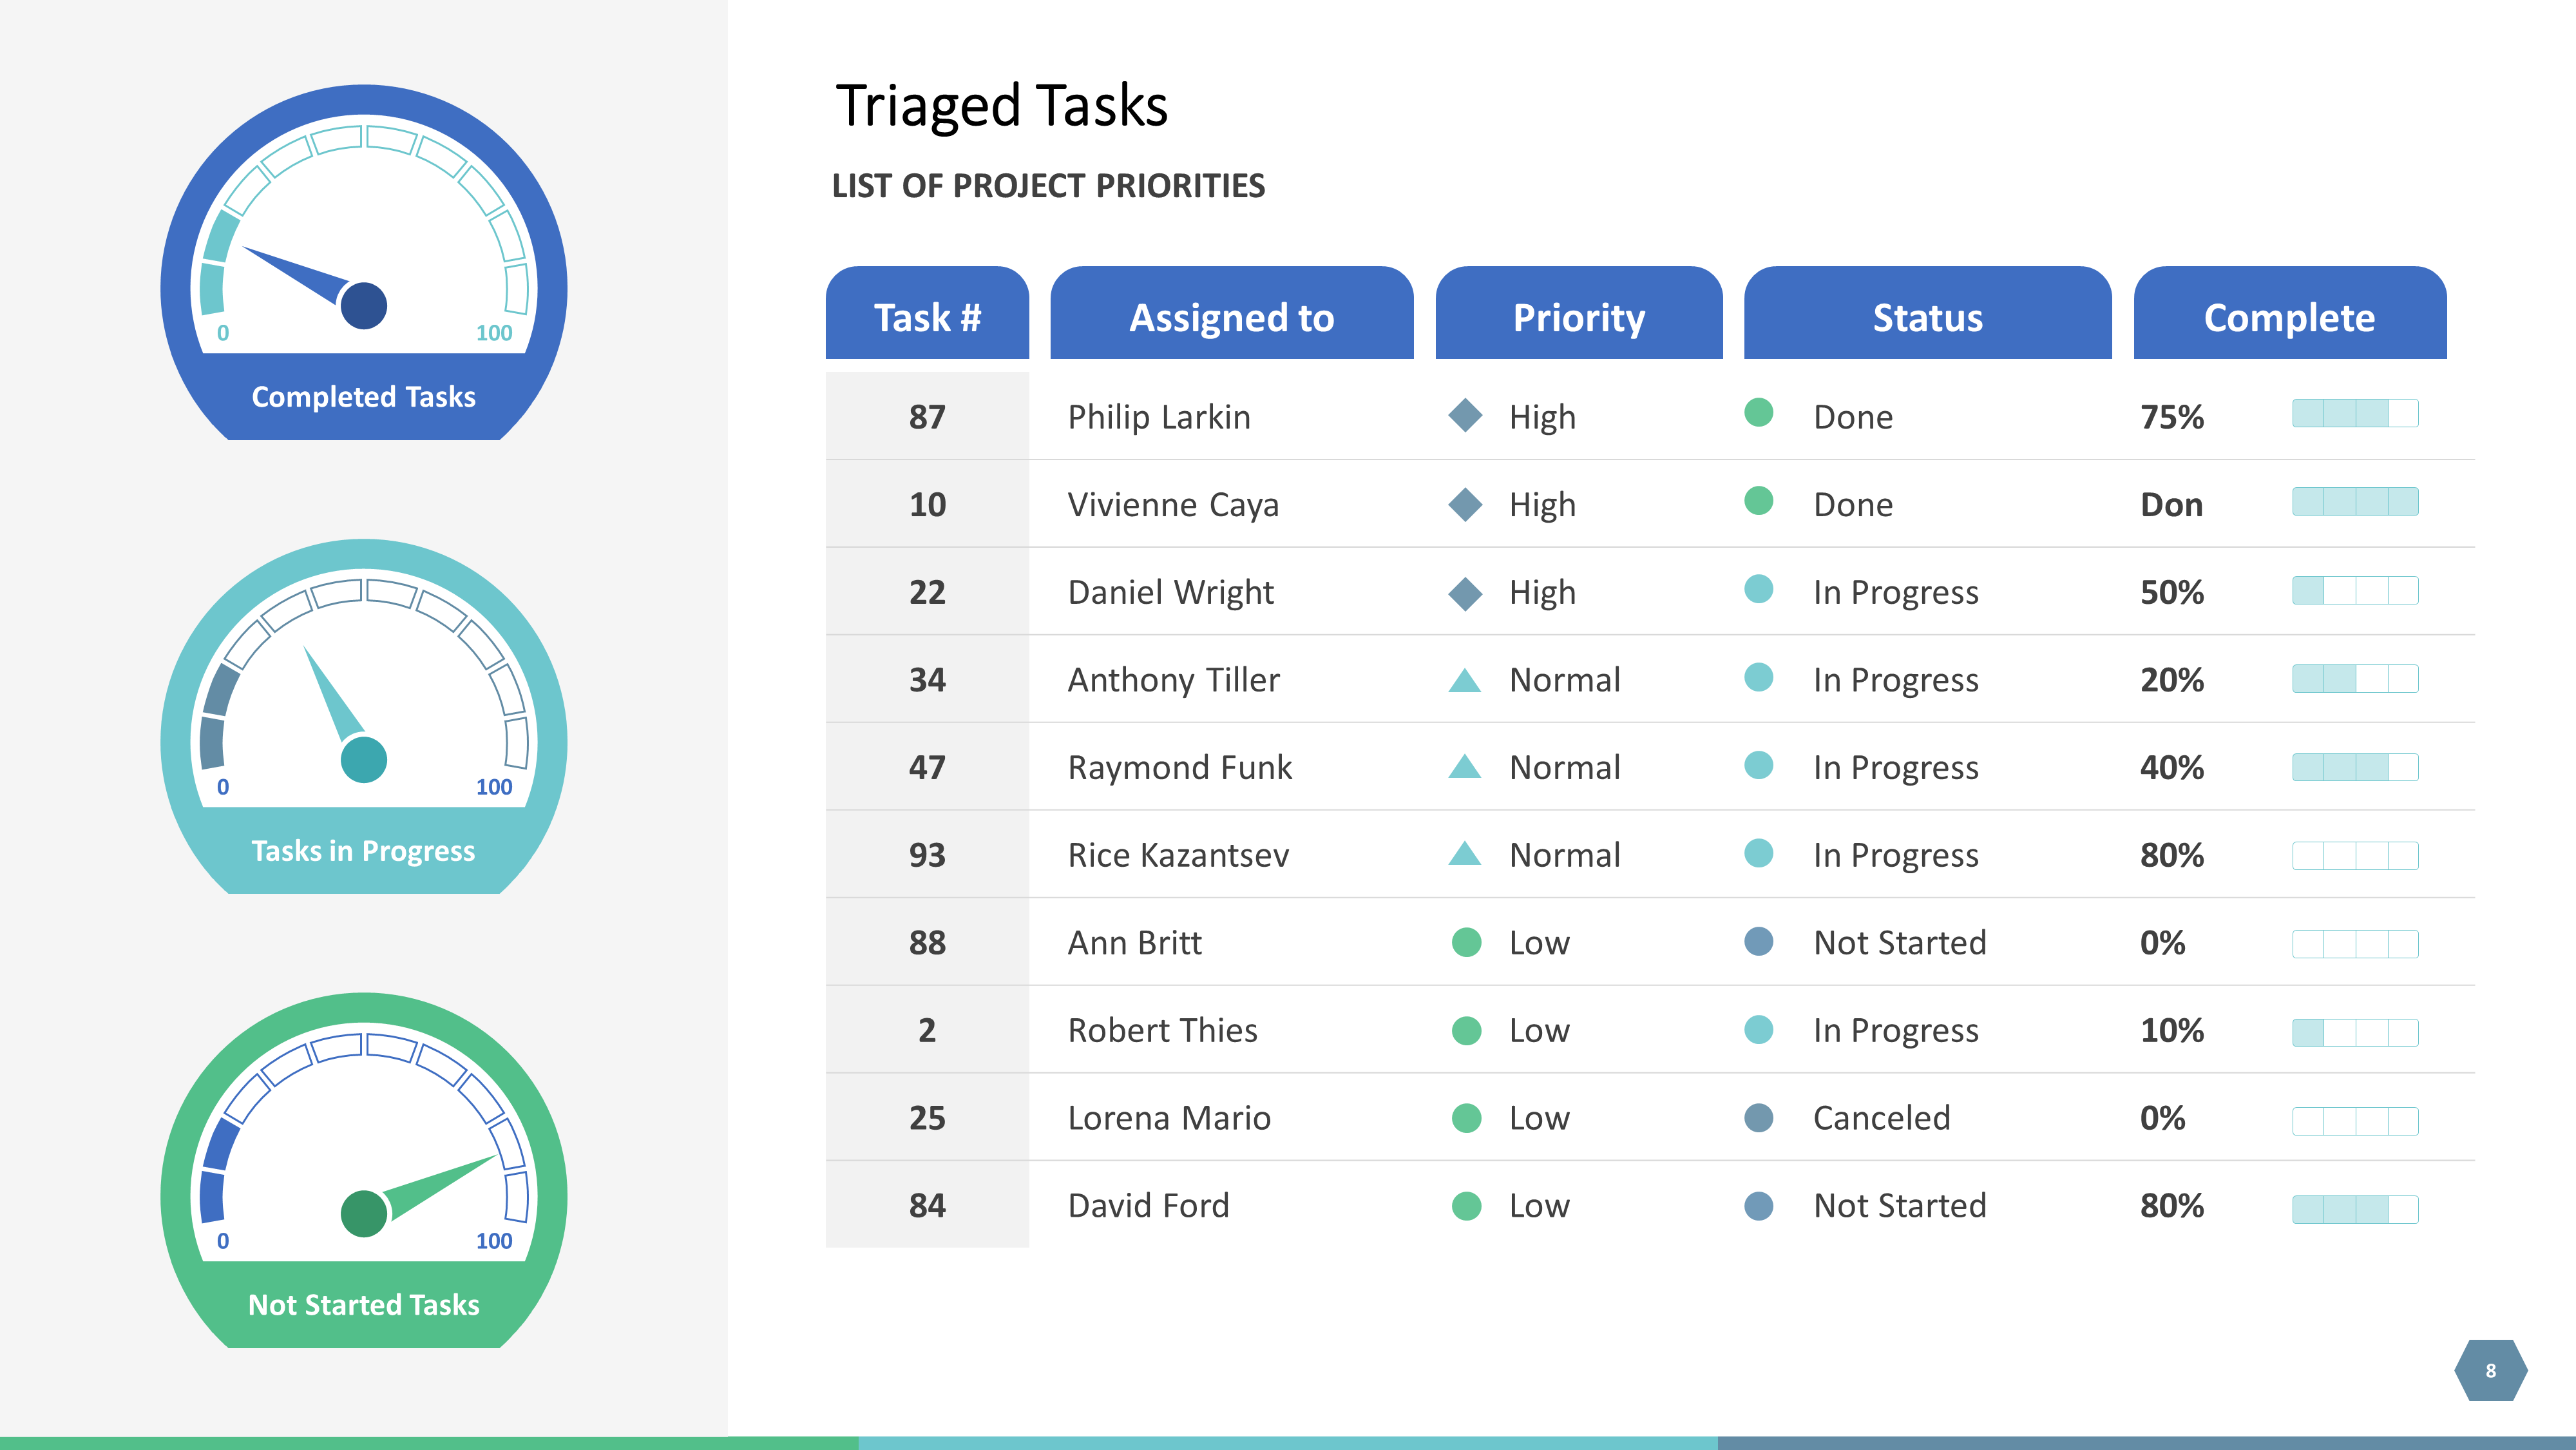Screen dimensions: 2576x1450
Task: Click the green Done status dot for Vivienne Caya
Action: (1758, 500)
